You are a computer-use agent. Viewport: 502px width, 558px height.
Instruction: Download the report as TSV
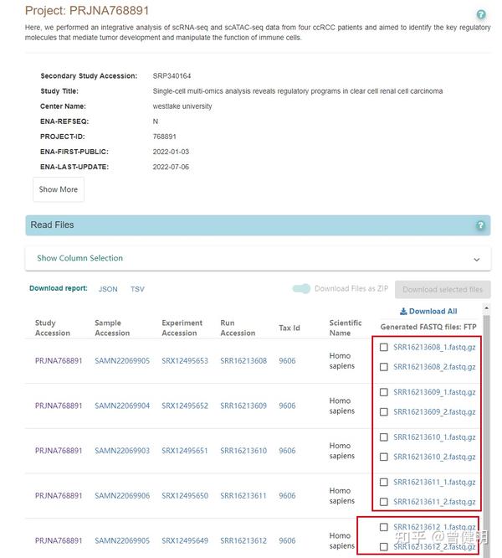pos(137,289)
